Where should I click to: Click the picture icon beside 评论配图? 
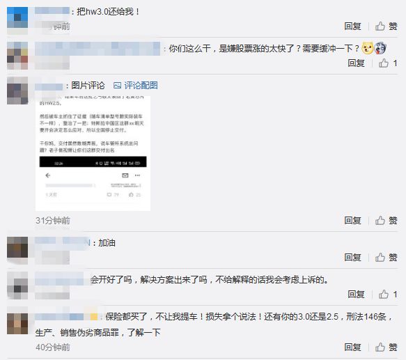117,85
